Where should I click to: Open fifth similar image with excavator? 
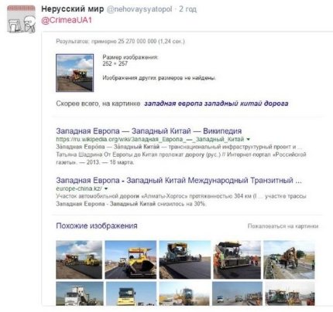click(289, 259)
